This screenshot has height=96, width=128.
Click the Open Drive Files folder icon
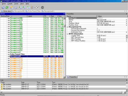tap(11, 7)
